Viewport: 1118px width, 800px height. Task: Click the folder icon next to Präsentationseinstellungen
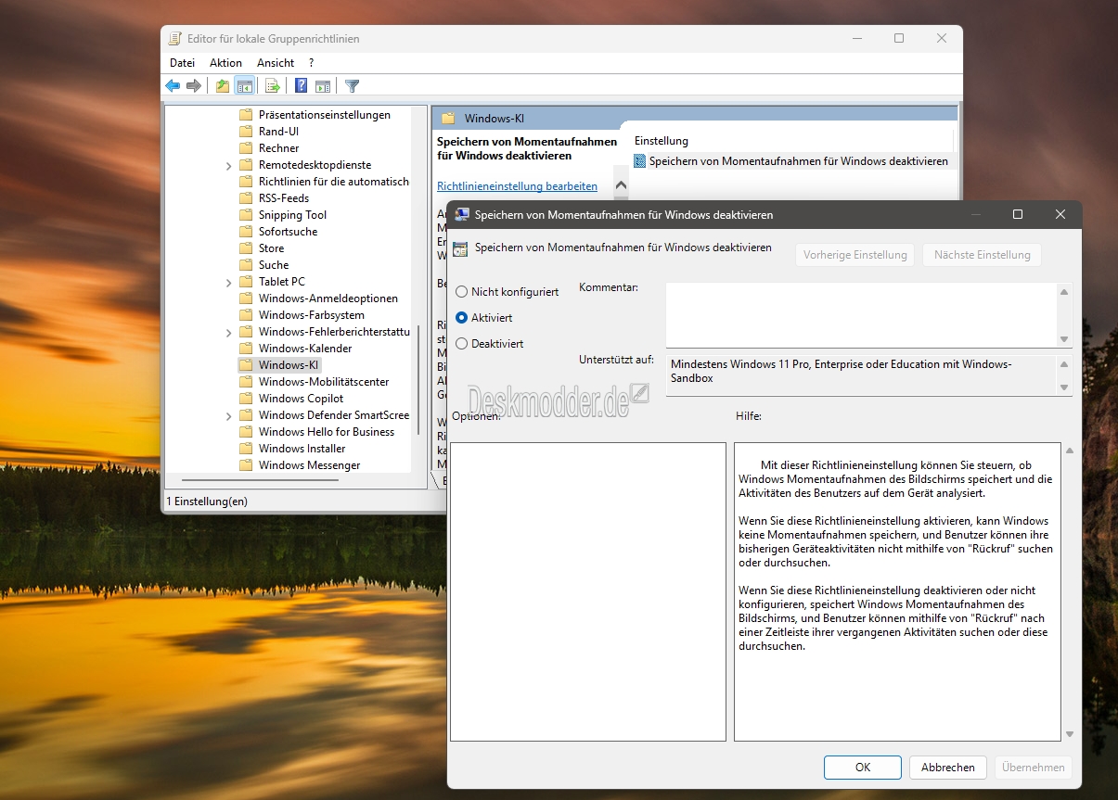(x=246, y=115)
